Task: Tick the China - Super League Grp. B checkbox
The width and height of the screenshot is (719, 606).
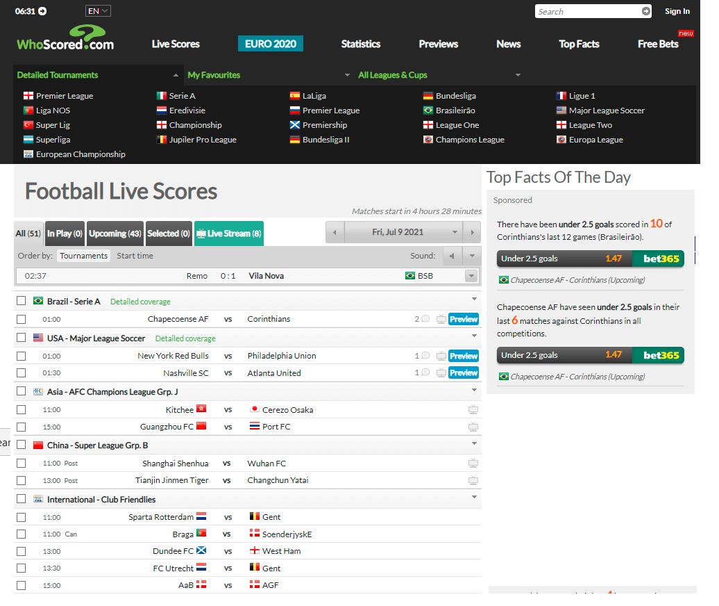Action: pos(21,444)
